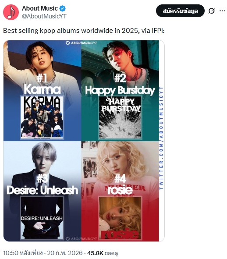Click the subscribe button in Thai
The height and width of the screenshot is (259, 227).
click(180, 11)
